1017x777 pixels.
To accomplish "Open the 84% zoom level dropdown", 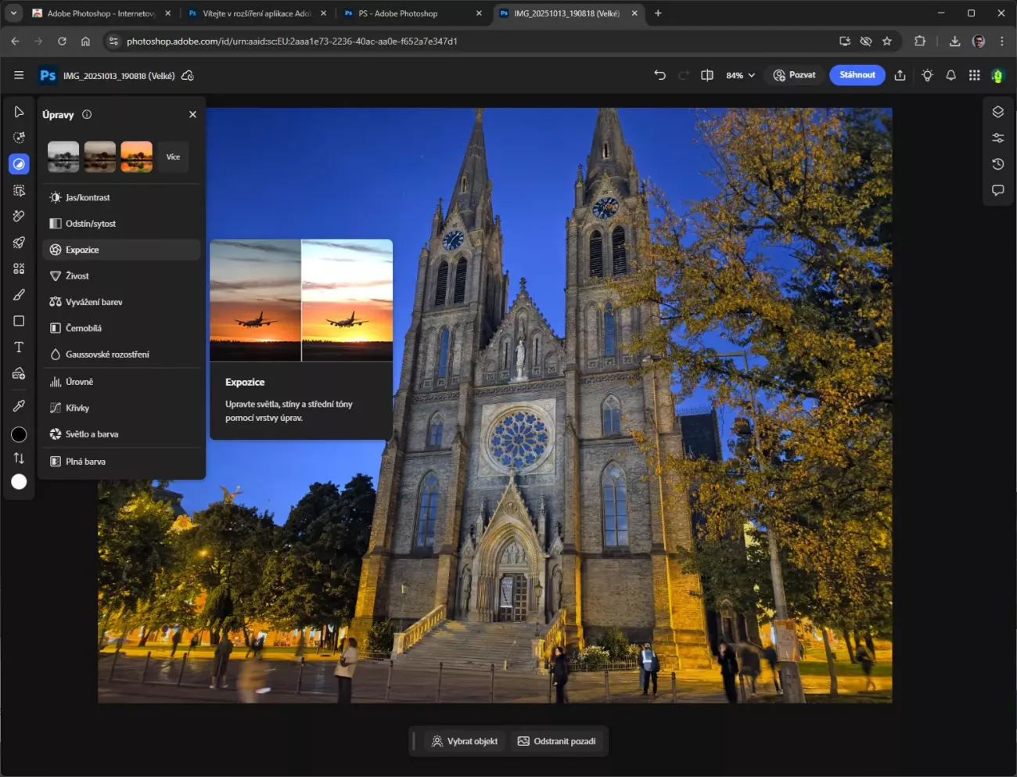I will point(740,75).
